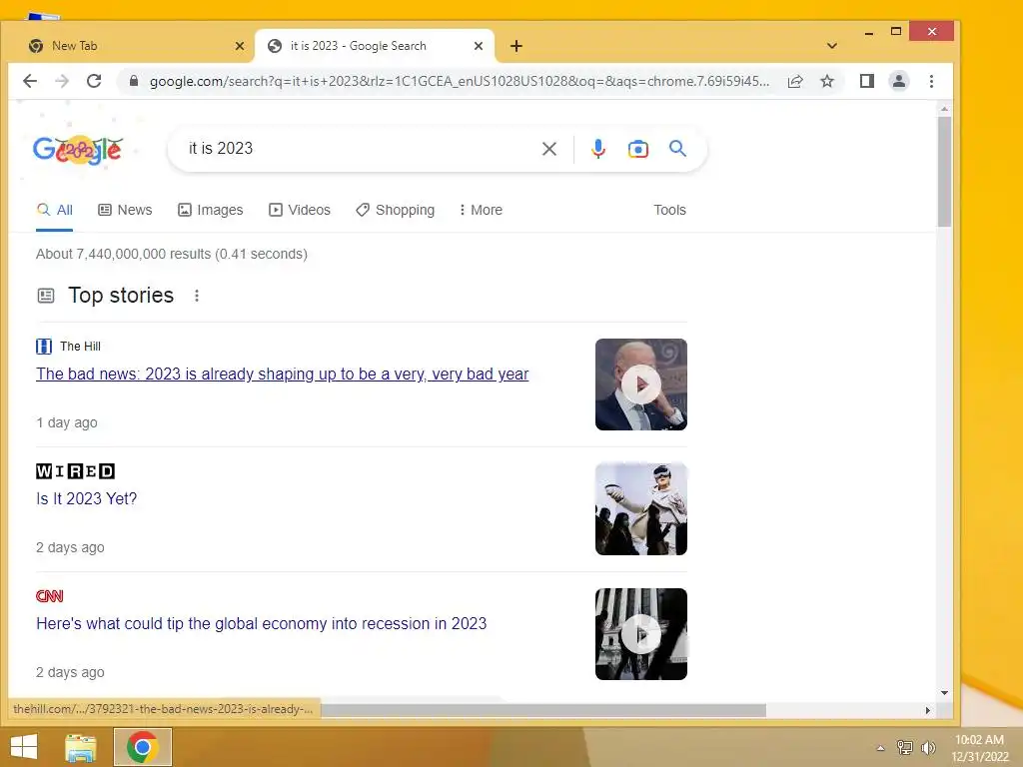Image resolution: width=1023 pixels, height=767 pixels.
Task: Open the taskbar clock and date
Action: point(980,748)
